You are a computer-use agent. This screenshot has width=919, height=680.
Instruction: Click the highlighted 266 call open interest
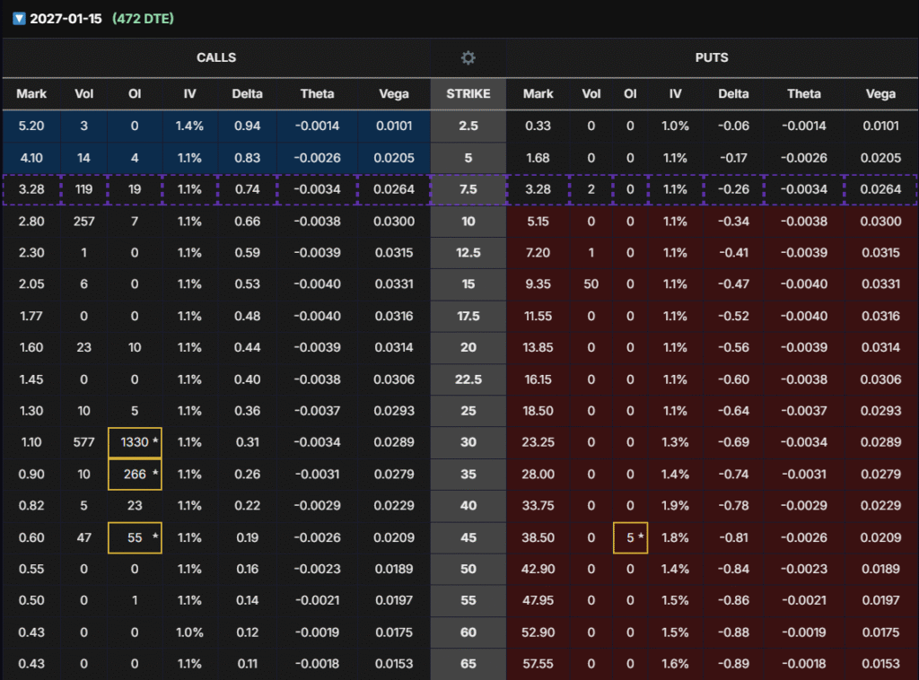[135, 474]
